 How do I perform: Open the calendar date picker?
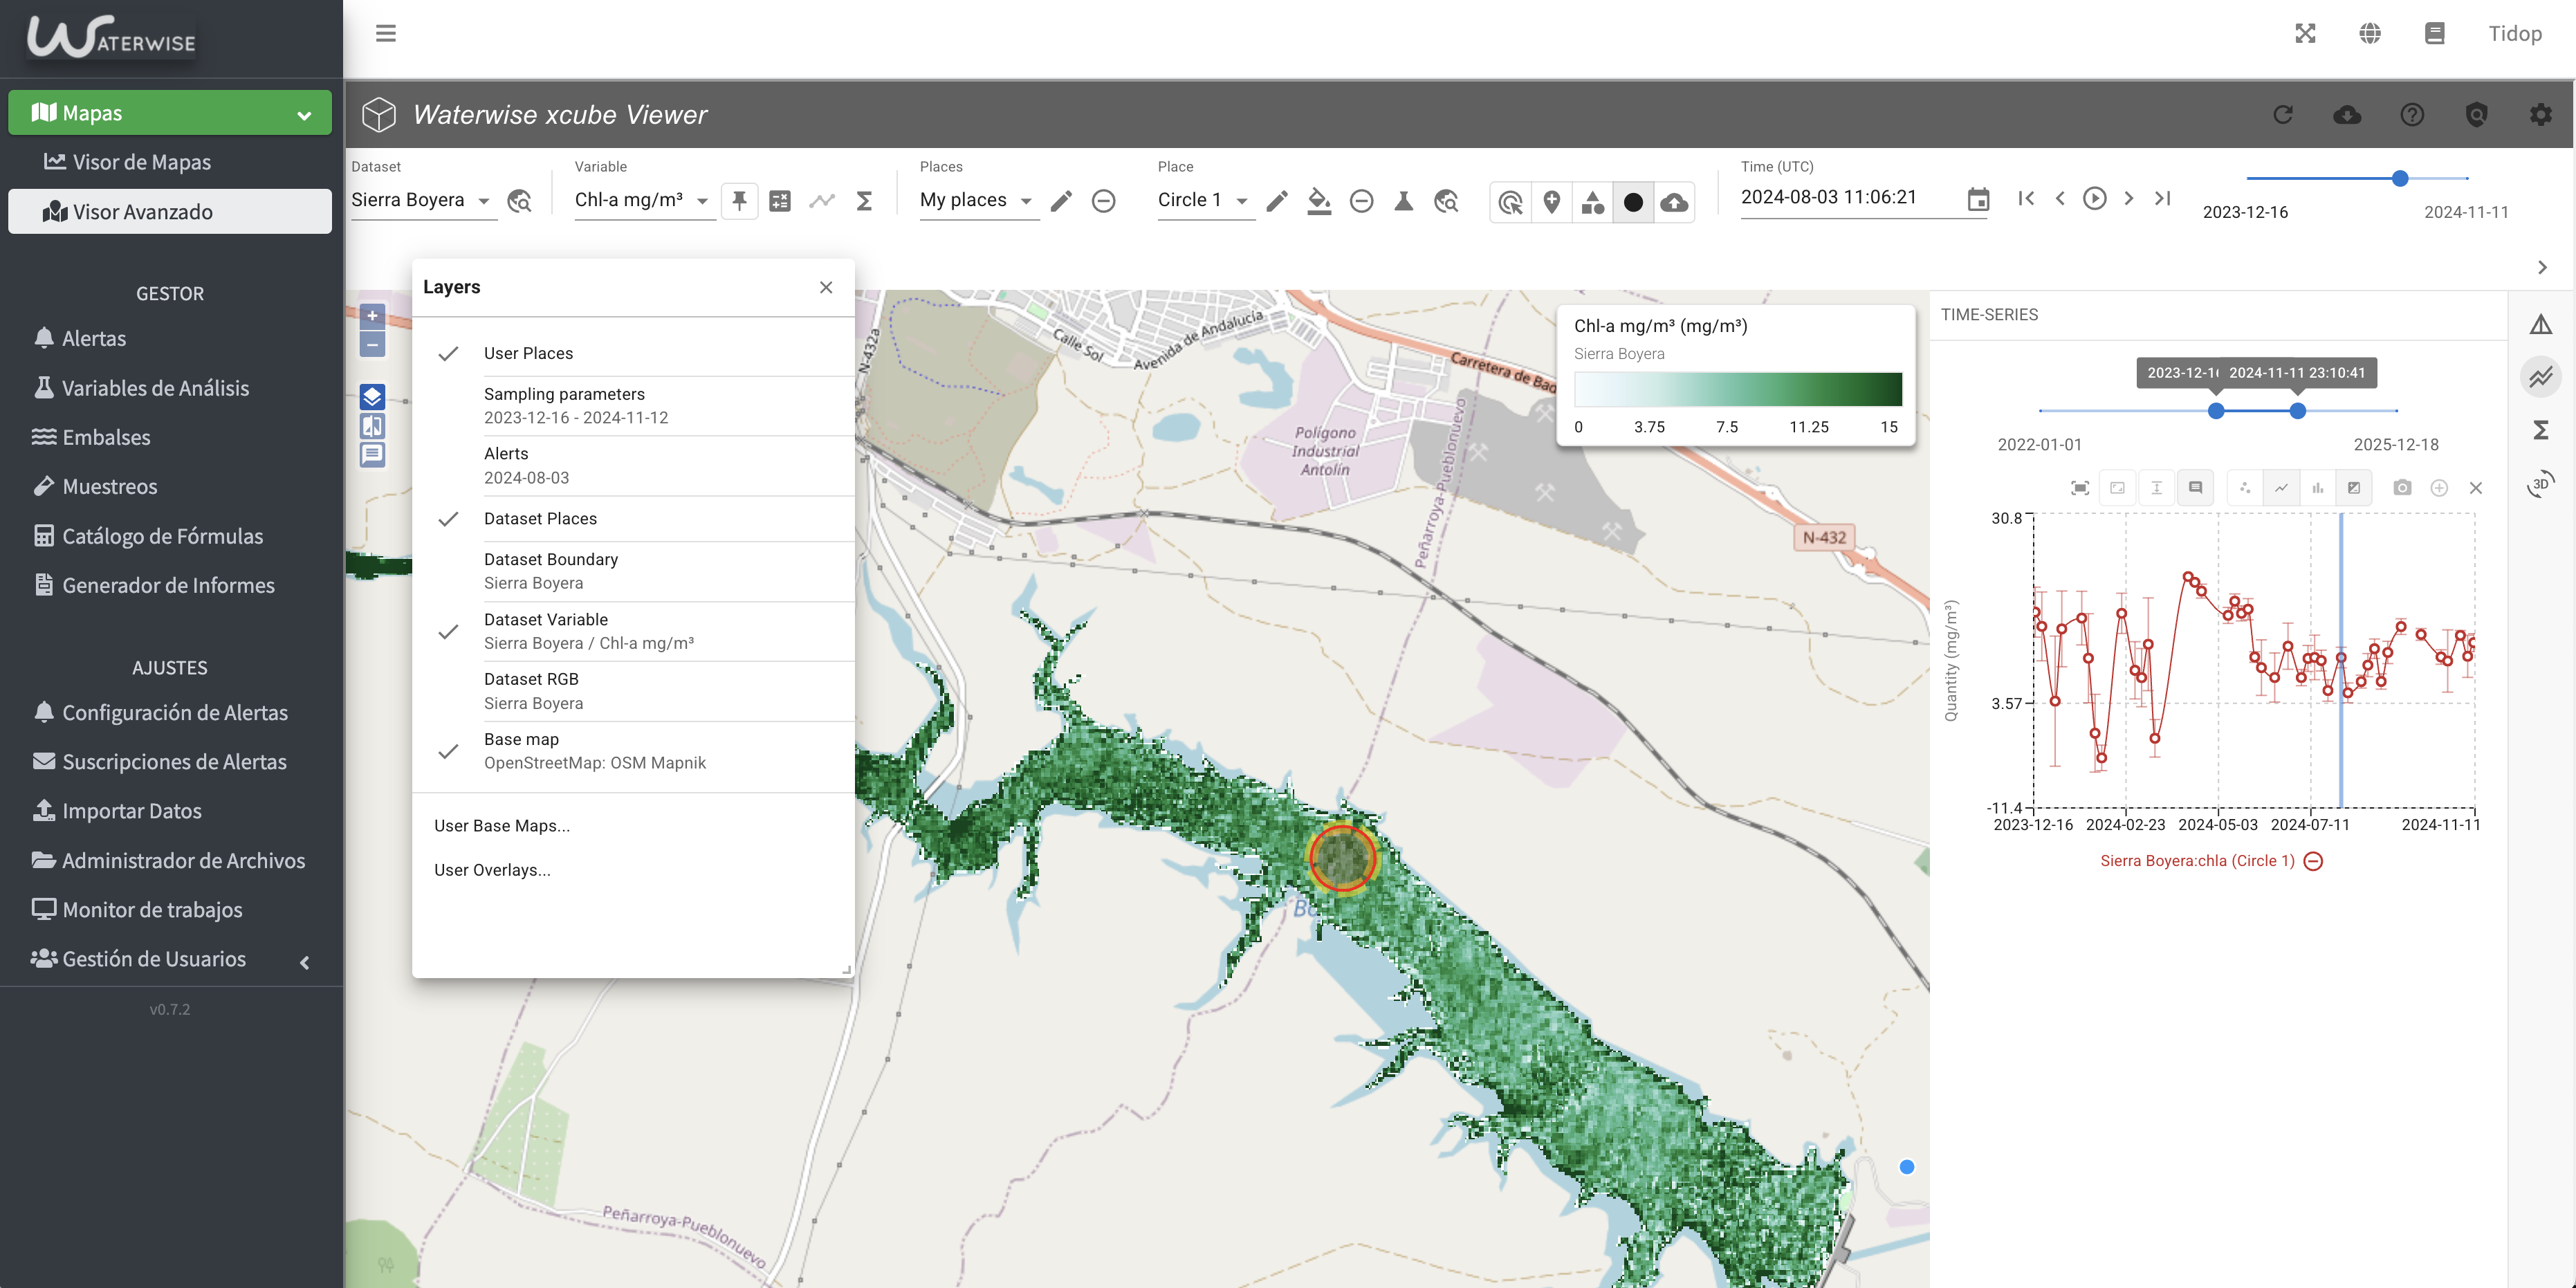pos(1978,199)
